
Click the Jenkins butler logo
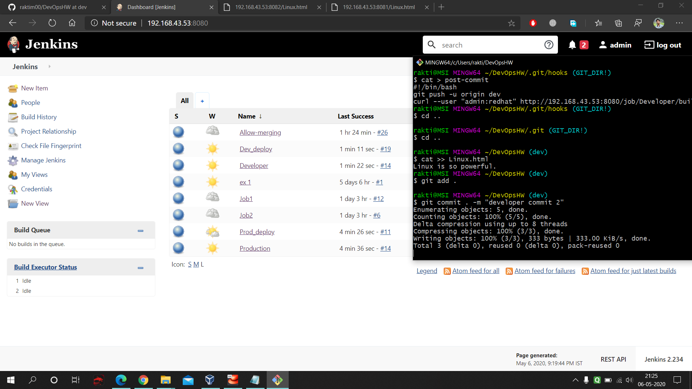(14, 44)
